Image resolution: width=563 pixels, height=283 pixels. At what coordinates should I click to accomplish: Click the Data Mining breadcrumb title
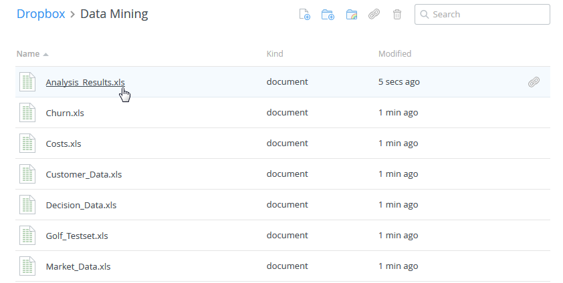[114, 14]
